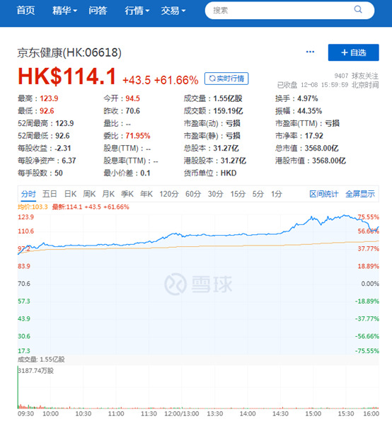392x426 pixels.
Task: Click the 成交额 value 159.19亿
Action: [228, 111]
